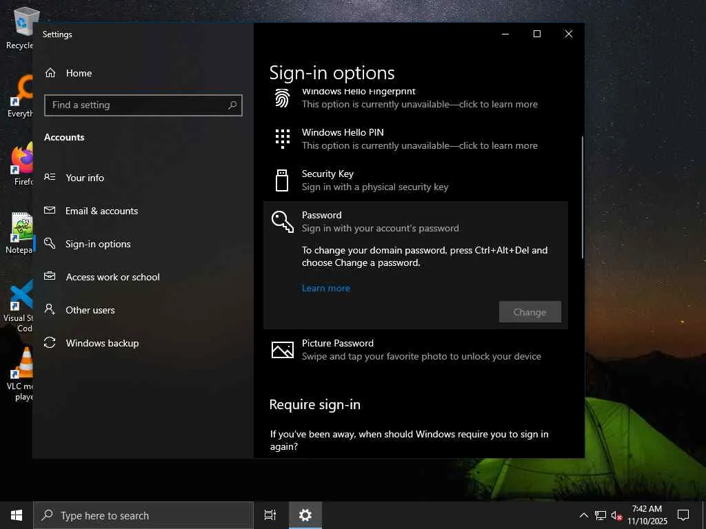Click the Settings gear taskbar icon
706x529 pixels.
(305, 515)
